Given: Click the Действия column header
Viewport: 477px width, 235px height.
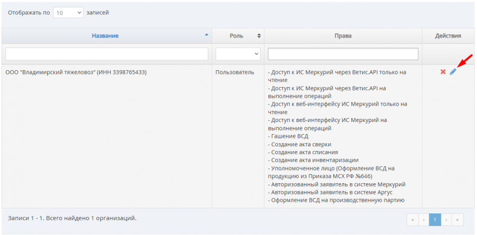Looking at the screenshot, I should click(448, 36).
